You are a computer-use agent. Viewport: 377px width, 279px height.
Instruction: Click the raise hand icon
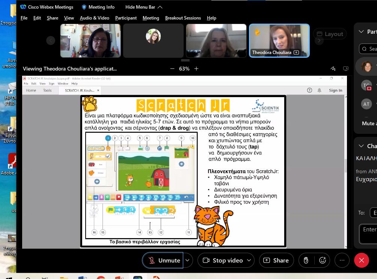pos(306,260)
